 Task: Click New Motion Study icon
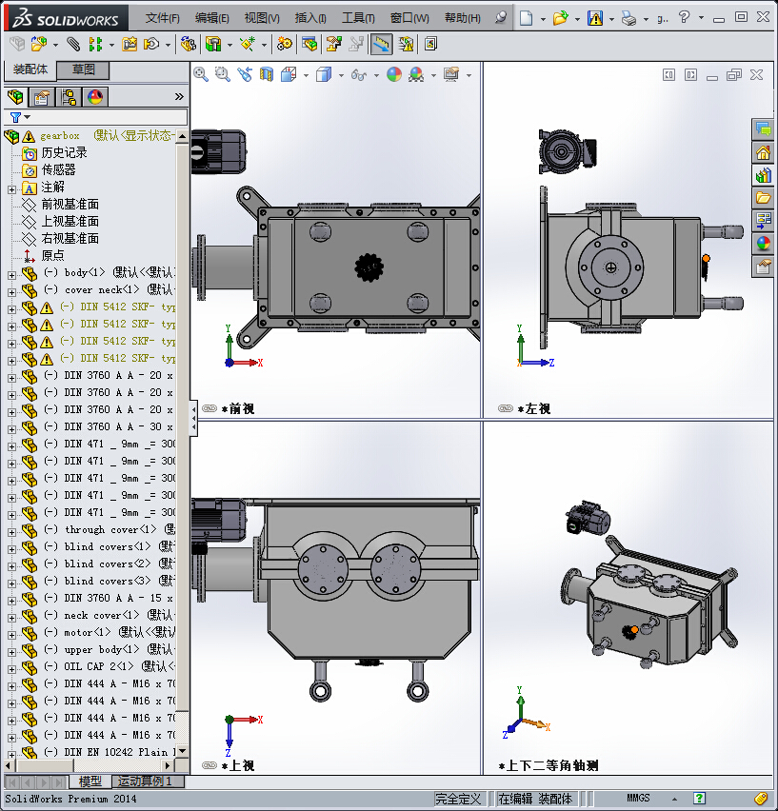[x=284, y=45]
